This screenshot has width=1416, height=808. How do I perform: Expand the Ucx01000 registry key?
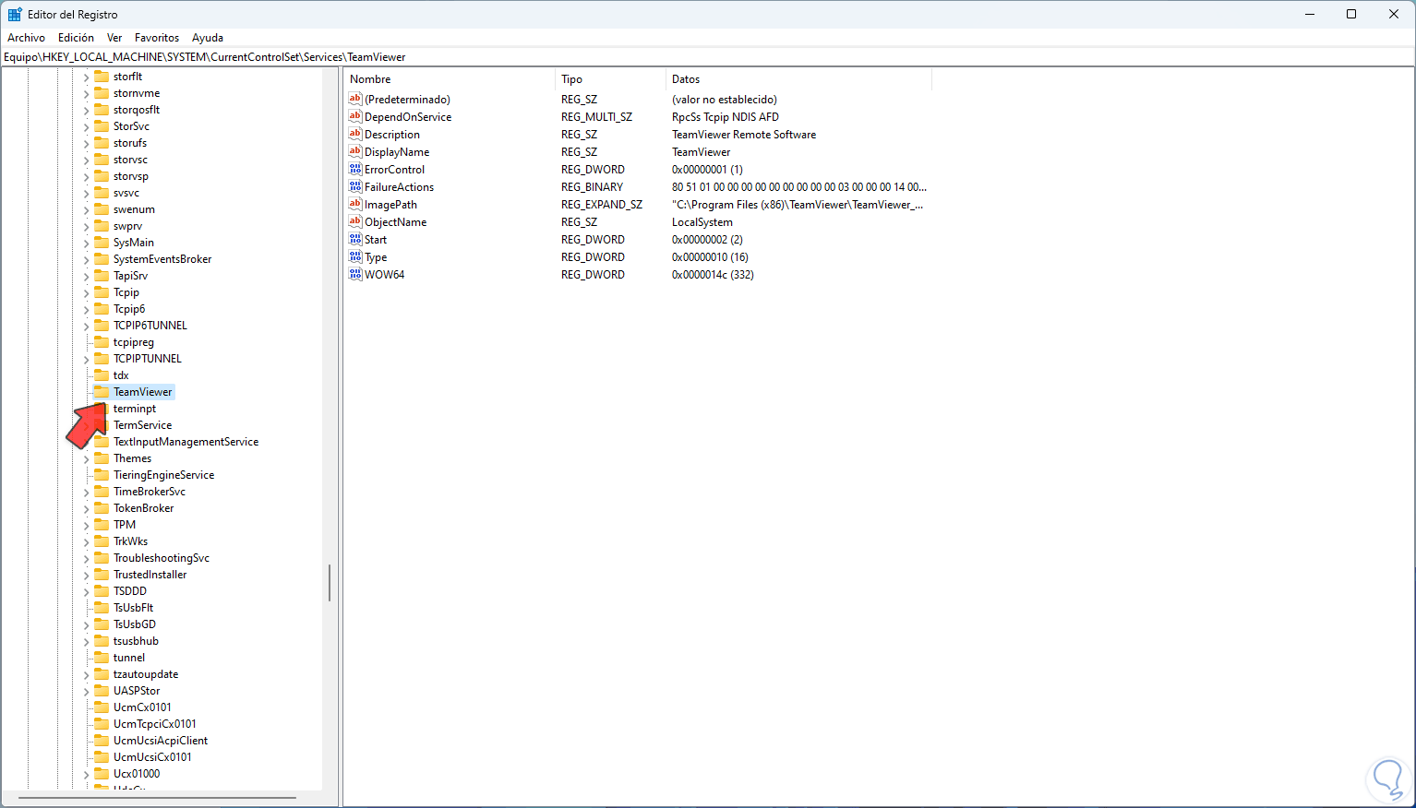point(87,774)
